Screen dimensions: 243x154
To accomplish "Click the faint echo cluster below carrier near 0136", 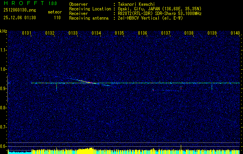I will point(153,90).
